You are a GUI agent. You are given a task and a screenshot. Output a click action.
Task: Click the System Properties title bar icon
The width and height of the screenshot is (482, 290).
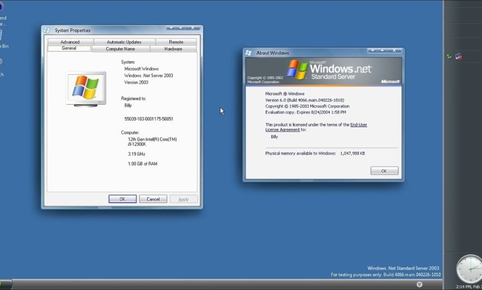(x=47, y=30)
